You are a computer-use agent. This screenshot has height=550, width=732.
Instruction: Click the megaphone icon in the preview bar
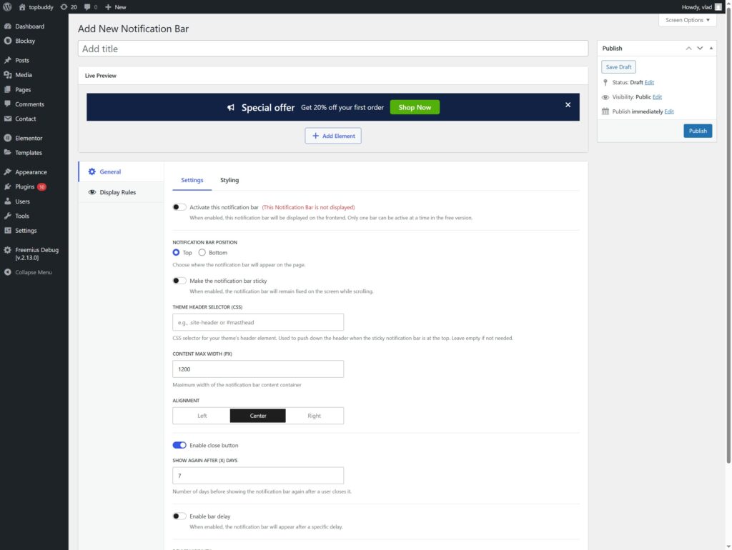pyautogui.click(x=231, y=108)
